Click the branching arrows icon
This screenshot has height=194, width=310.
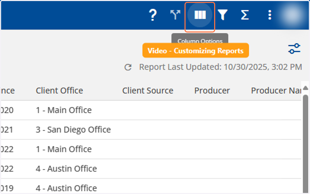175,15
